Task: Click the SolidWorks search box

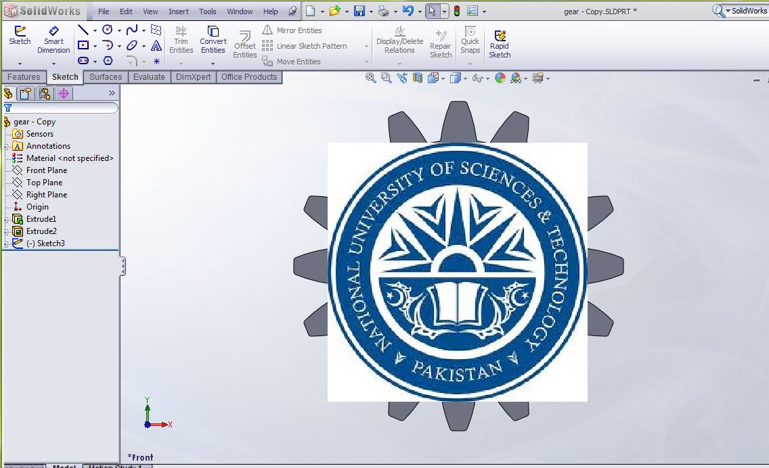Action: click(x=748, y=11)
